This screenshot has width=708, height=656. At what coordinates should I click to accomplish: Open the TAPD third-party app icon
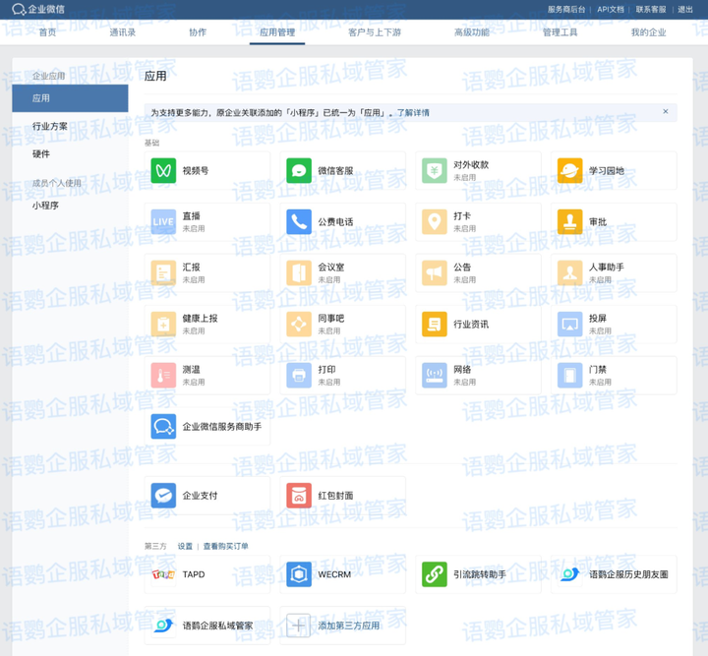(163, 574)
